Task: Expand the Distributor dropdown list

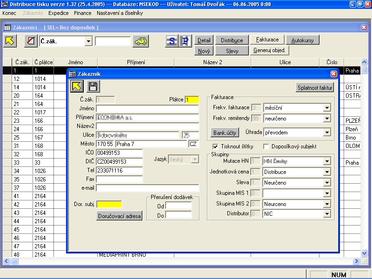Action: point(327,214)
